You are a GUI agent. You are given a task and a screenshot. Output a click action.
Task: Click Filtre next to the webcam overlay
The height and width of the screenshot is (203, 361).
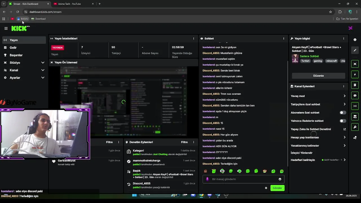(x=109, y=142)
